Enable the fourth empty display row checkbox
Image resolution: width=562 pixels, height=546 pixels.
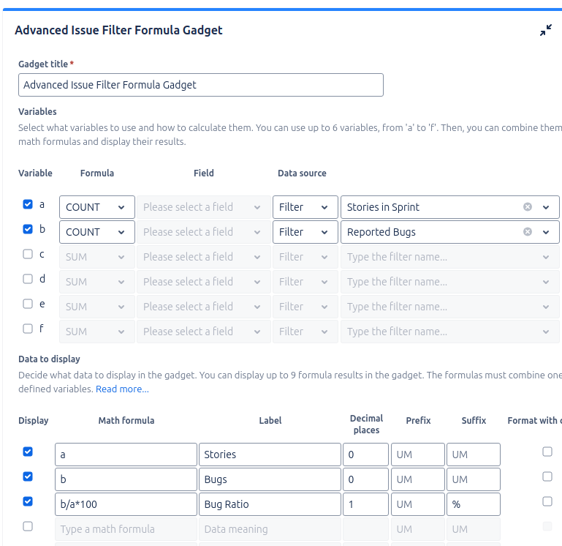[28, 526]
